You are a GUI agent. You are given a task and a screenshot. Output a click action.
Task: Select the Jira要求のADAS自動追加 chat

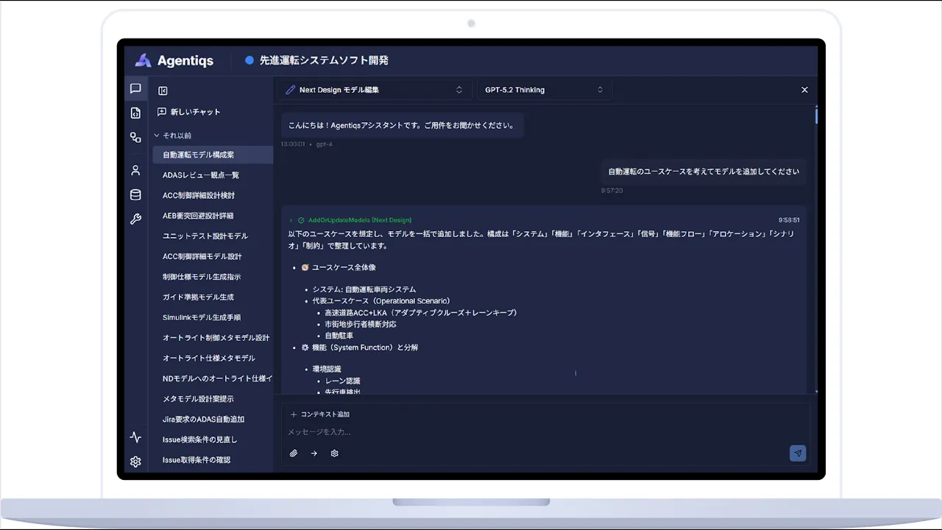(213, 420)
